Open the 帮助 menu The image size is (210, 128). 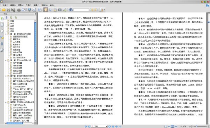[x=52, y=5]
